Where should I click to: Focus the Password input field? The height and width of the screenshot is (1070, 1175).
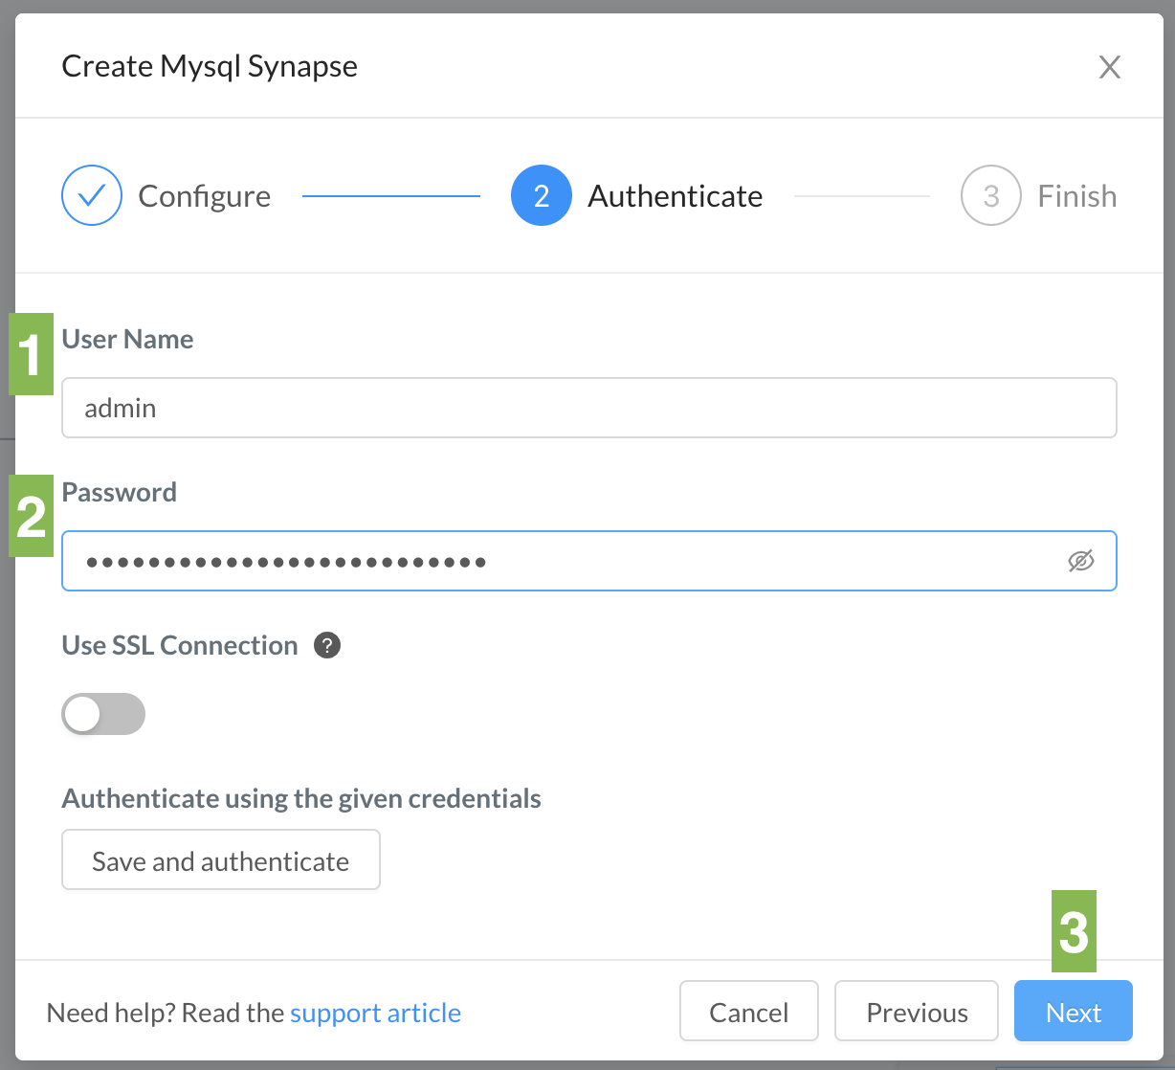pyautogui.click(x=589, y=561)
